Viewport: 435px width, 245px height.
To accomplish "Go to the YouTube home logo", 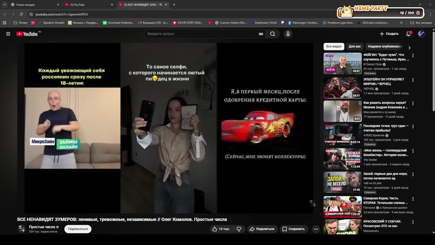I will 28,34.
